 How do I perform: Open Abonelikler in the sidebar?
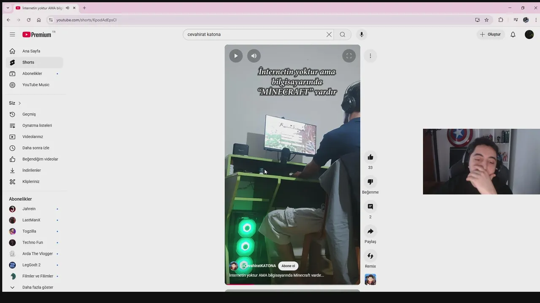click(35, 74)
